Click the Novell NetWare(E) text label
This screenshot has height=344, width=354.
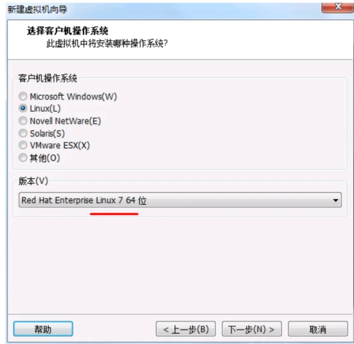click(x=66, y=121)
